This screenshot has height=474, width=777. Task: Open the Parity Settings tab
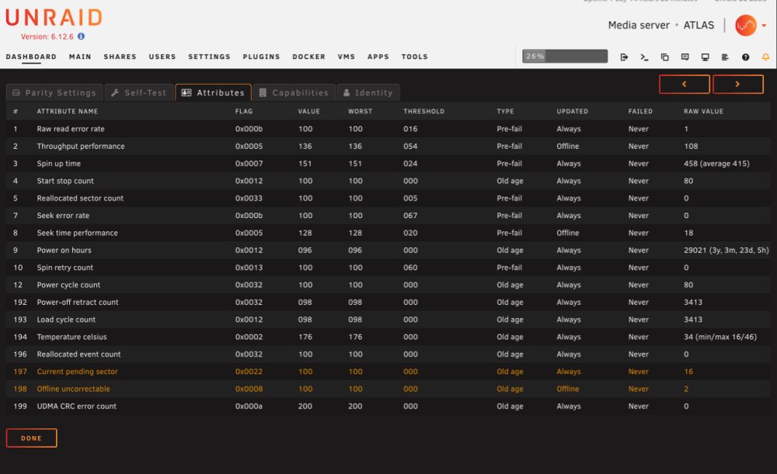(54, 92)
